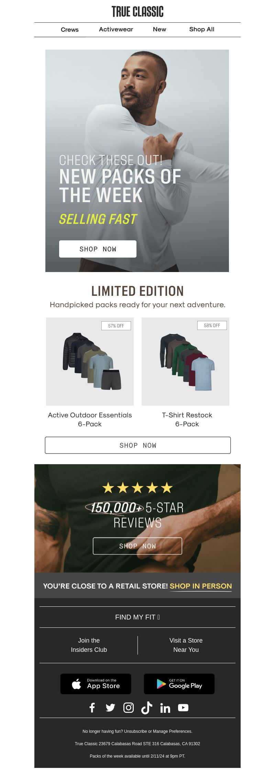Tap the Download on the App Store badge

[96, 684]
